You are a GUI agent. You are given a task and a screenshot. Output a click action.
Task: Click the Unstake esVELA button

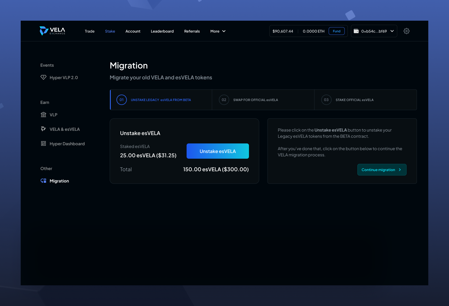pyautogui.click(x=217, y=151)
